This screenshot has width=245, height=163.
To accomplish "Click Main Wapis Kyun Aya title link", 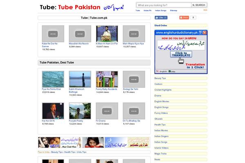I will click(x=133, y=44).
